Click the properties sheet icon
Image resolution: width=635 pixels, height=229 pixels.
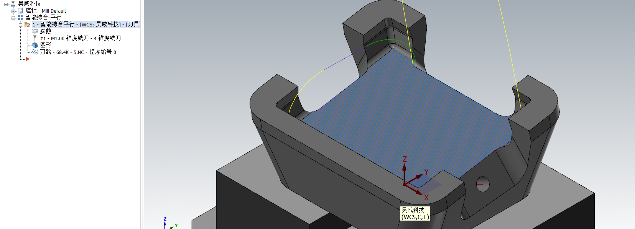[x=20, y=11]
